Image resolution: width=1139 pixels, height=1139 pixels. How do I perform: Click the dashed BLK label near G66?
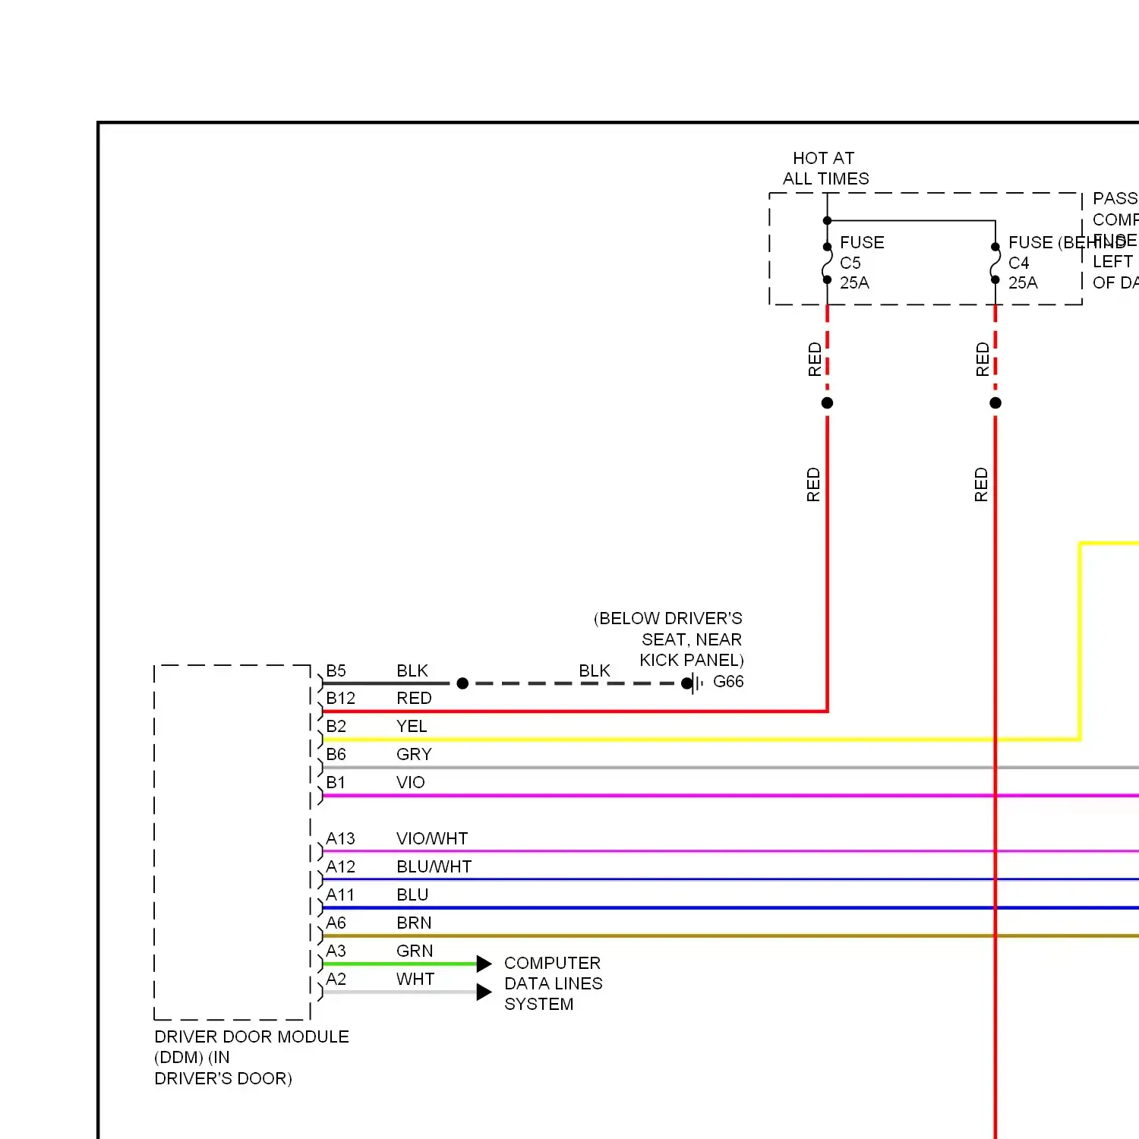(x=595, y=671)
